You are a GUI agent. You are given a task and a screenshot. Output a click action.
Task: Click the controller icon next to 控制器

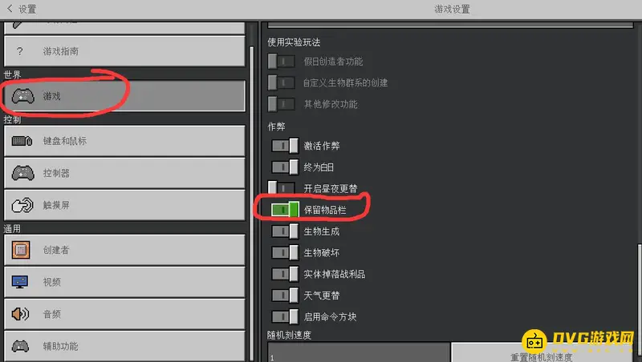(x=23, y=173)
